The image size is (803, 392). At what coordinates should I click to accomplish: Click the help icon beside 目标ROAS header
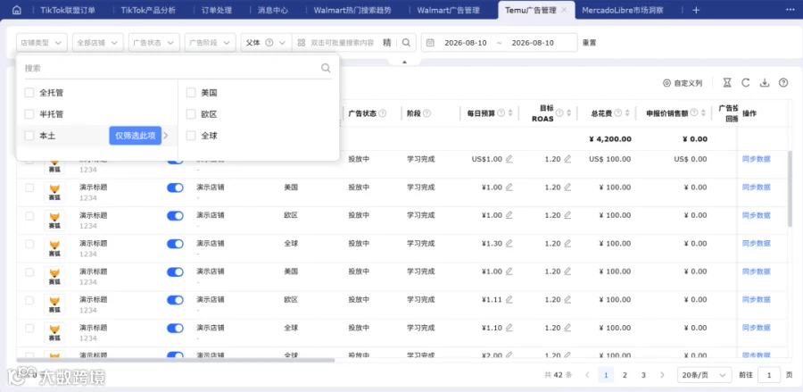(x=559, y=113)
